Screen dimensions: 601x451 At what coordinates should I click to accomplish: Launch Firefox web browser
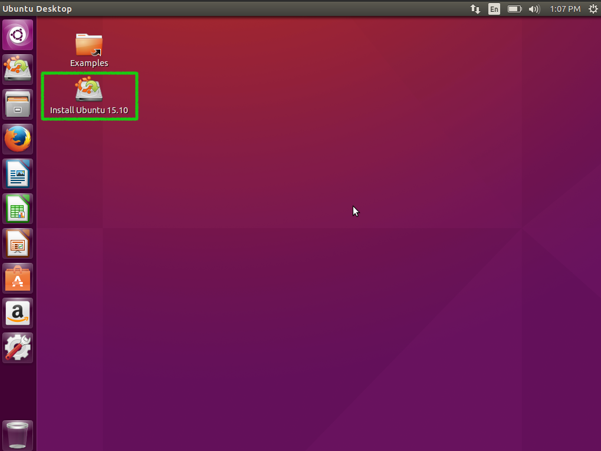[18, 139]
